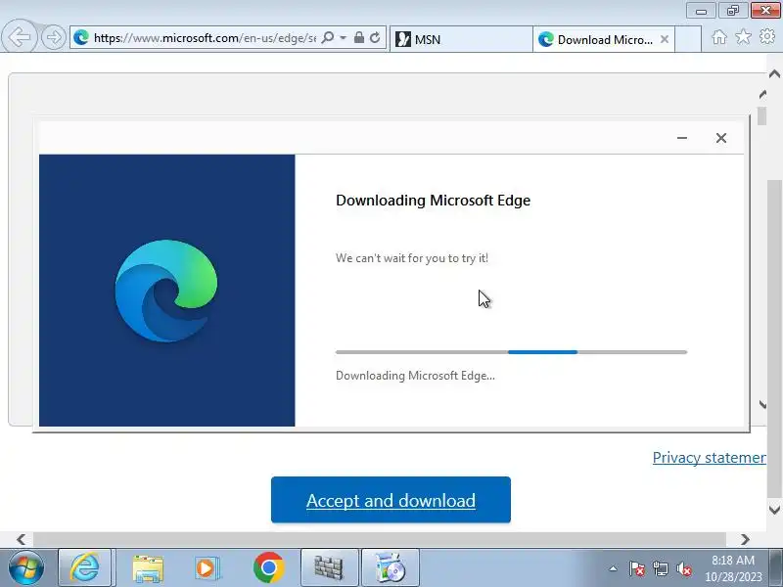The width and height of the screenshot is (783, 587).
Task: Open Action Center flag icon
Action: click(636, 568)
